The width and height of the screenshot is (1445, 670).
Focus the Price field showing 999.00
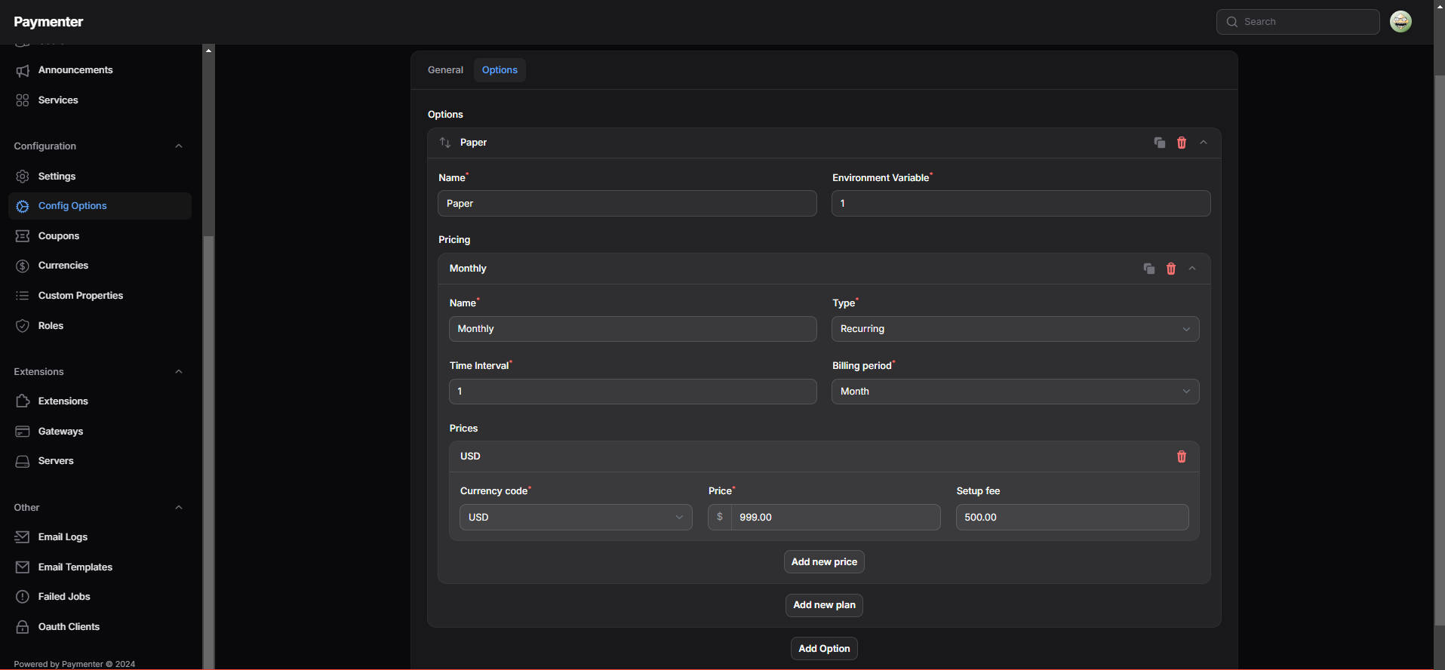835,518
